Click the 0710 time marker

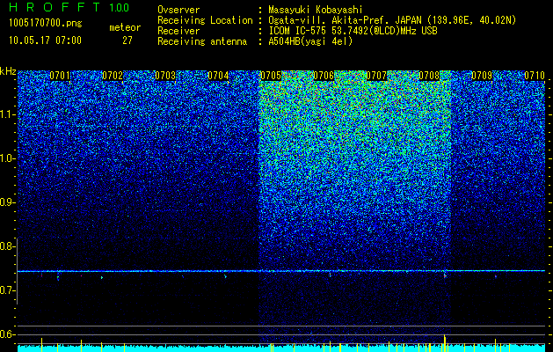tap(535, 76)
